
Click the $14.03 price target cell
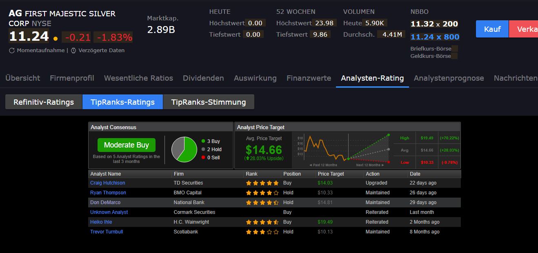coord(325,183)
